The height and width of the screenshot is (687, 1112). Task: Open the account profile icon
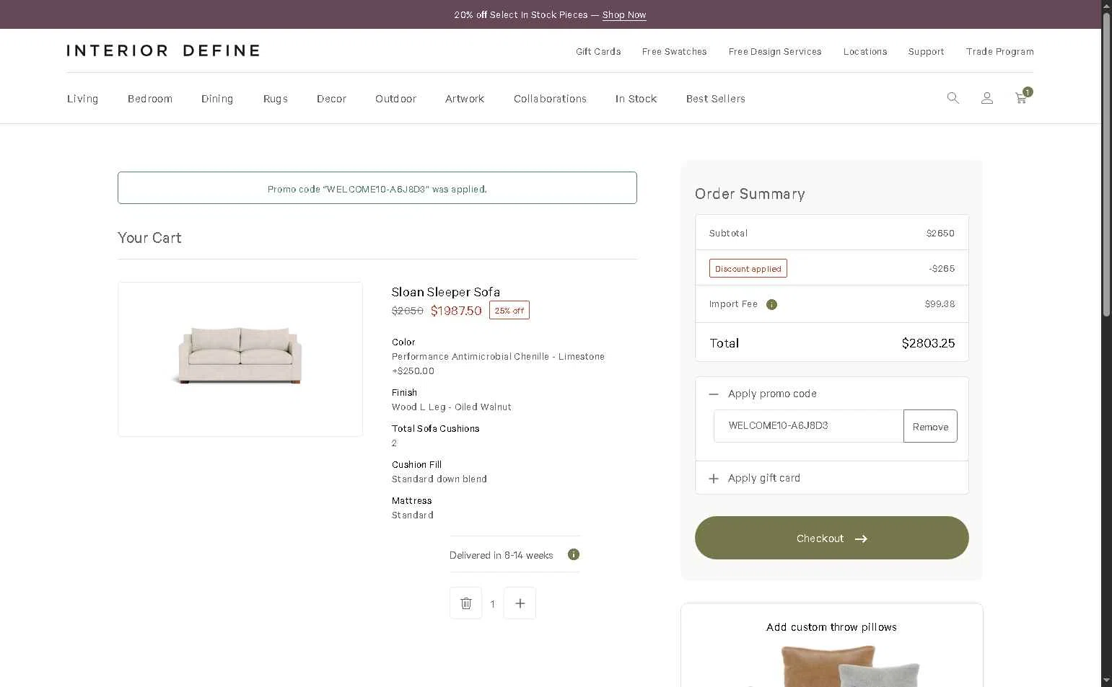[986, 98]
